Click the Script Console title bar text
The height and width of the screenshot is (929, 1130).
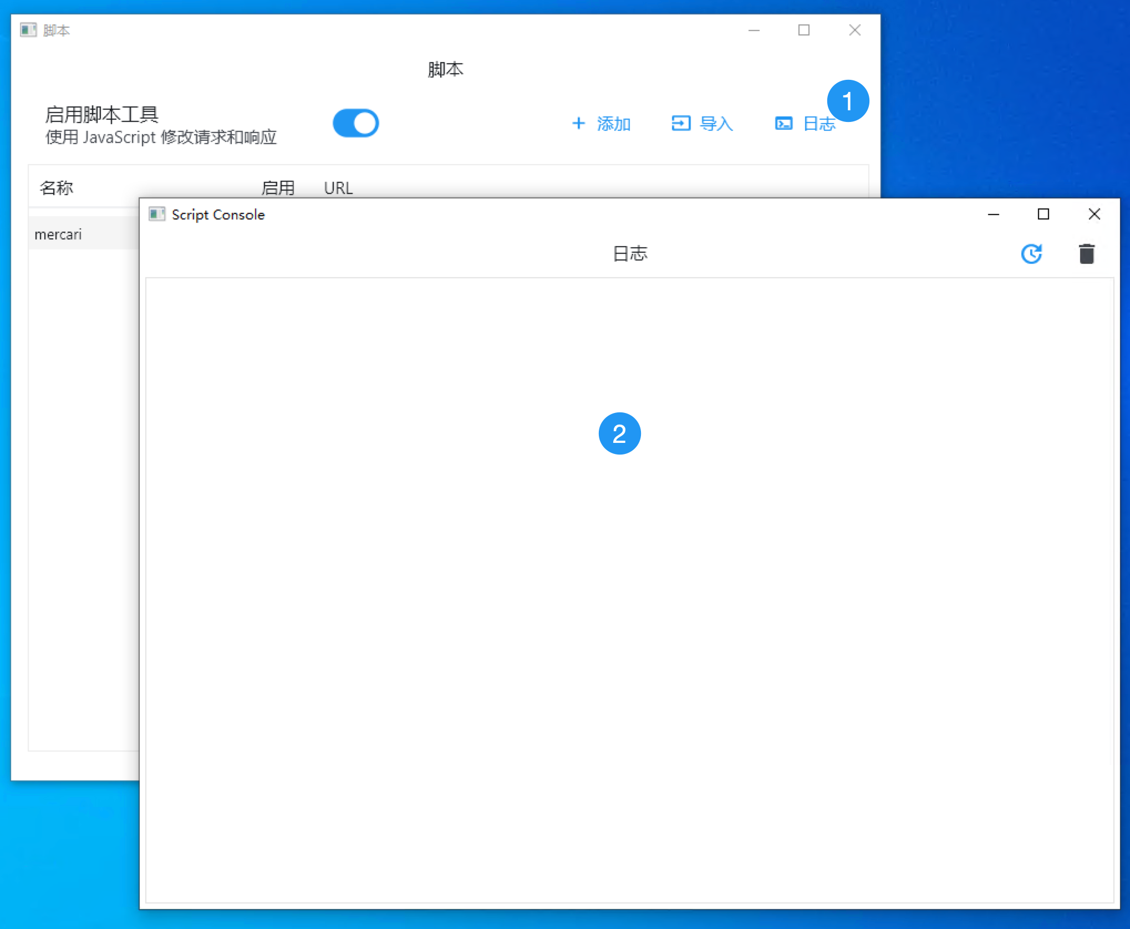coord(218,215)
